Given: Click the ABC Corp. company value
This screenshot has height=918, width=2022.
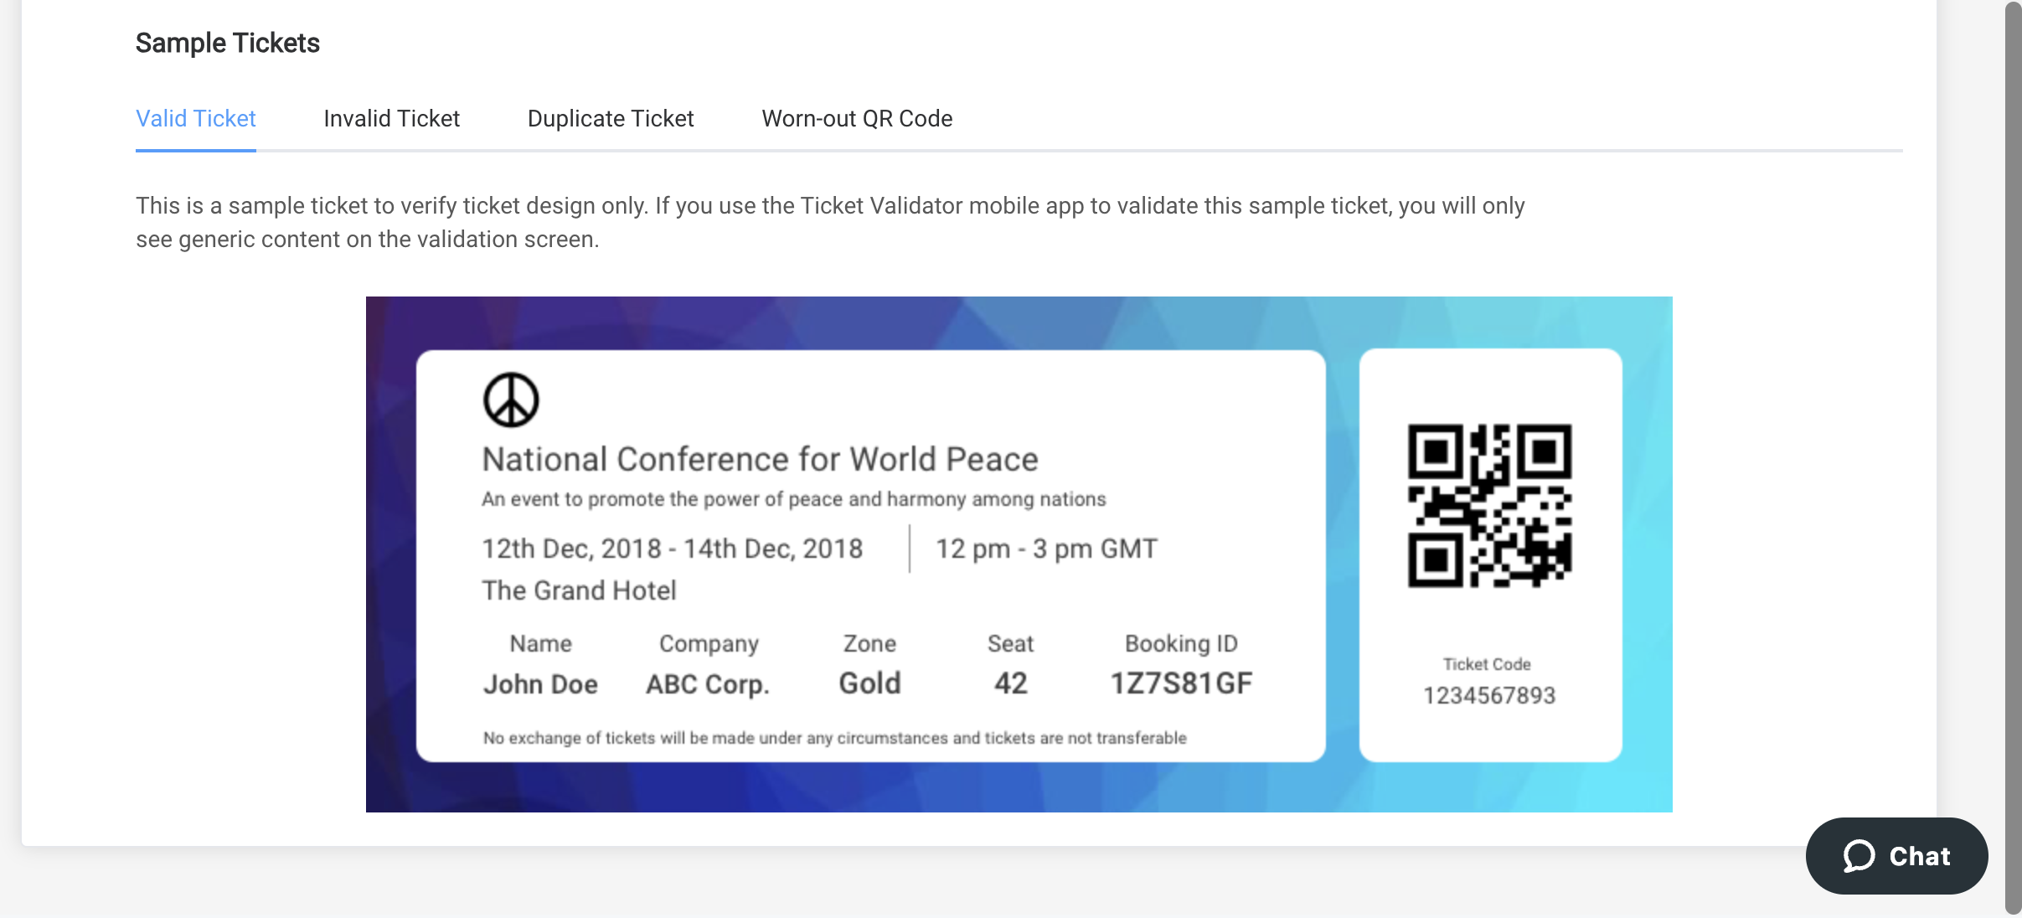Looking at the screenshot, I should tap(708, 684).
